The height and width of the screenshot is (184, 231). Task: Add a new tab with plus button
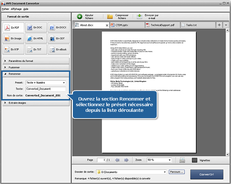coord(219,25)
